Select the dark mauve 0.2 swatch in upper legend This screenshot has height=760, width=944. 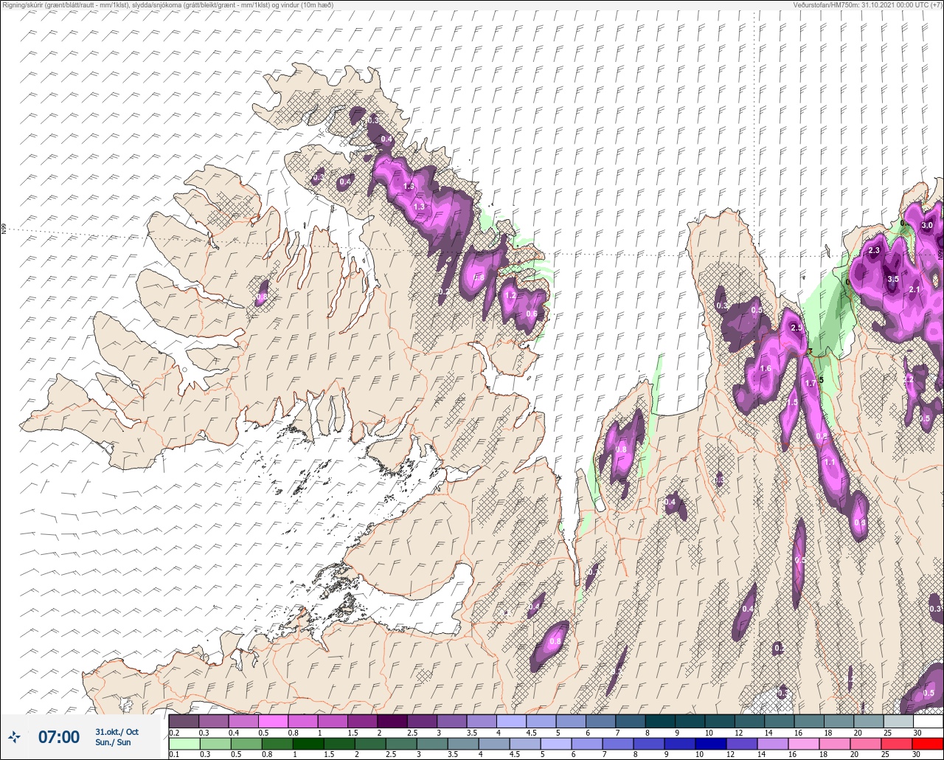(x=184, y=721)
